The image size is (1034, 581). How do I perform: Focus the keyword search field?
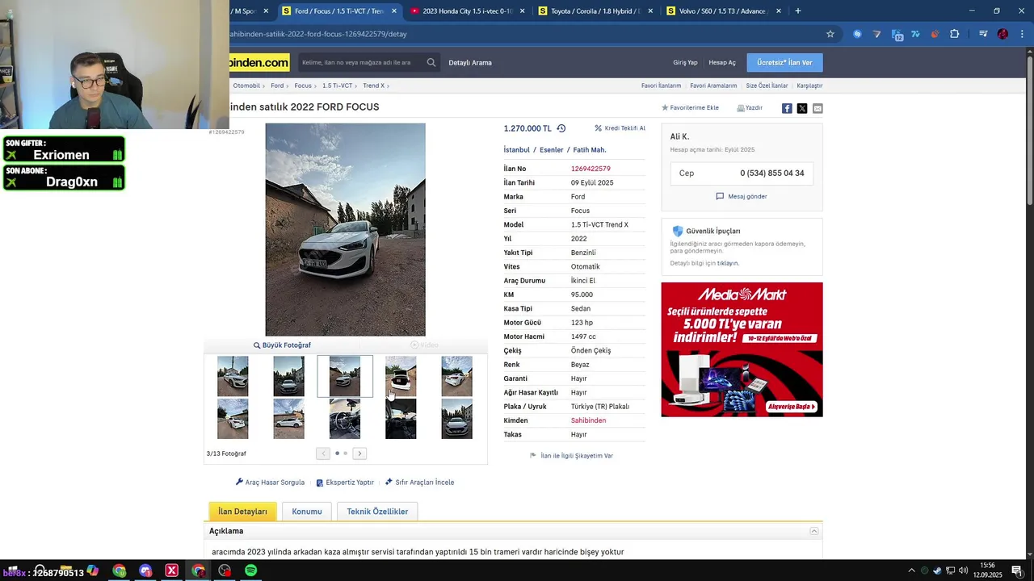point(360,62)
